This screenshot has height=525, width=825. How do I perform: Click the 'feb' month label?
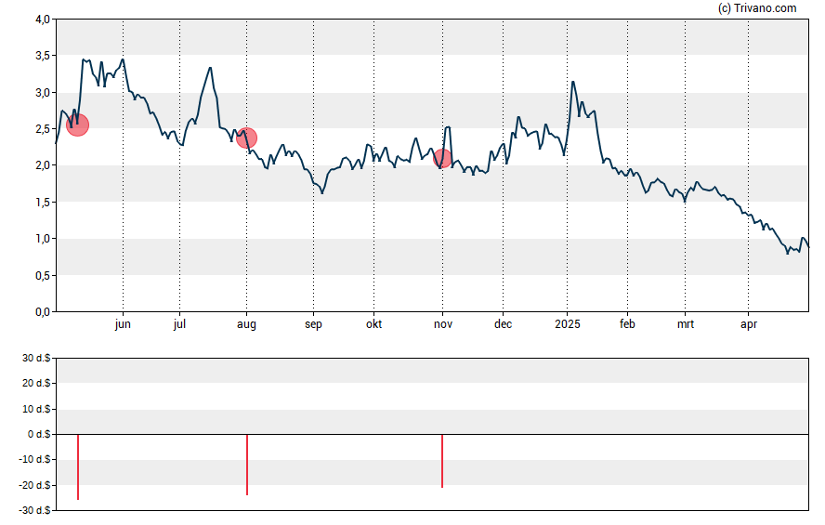click(x=627, y=324)
